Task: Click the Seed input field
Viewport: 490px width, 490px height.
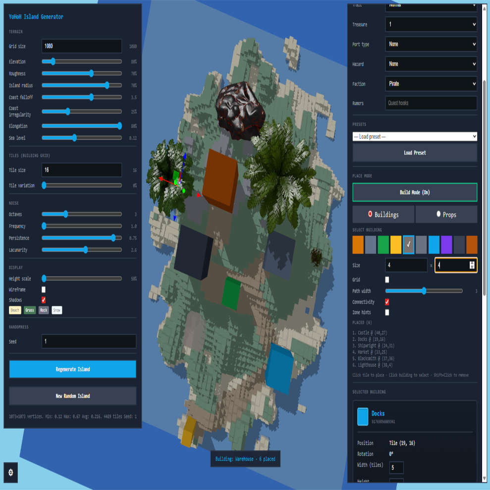Action: click(x=88, y=341)
